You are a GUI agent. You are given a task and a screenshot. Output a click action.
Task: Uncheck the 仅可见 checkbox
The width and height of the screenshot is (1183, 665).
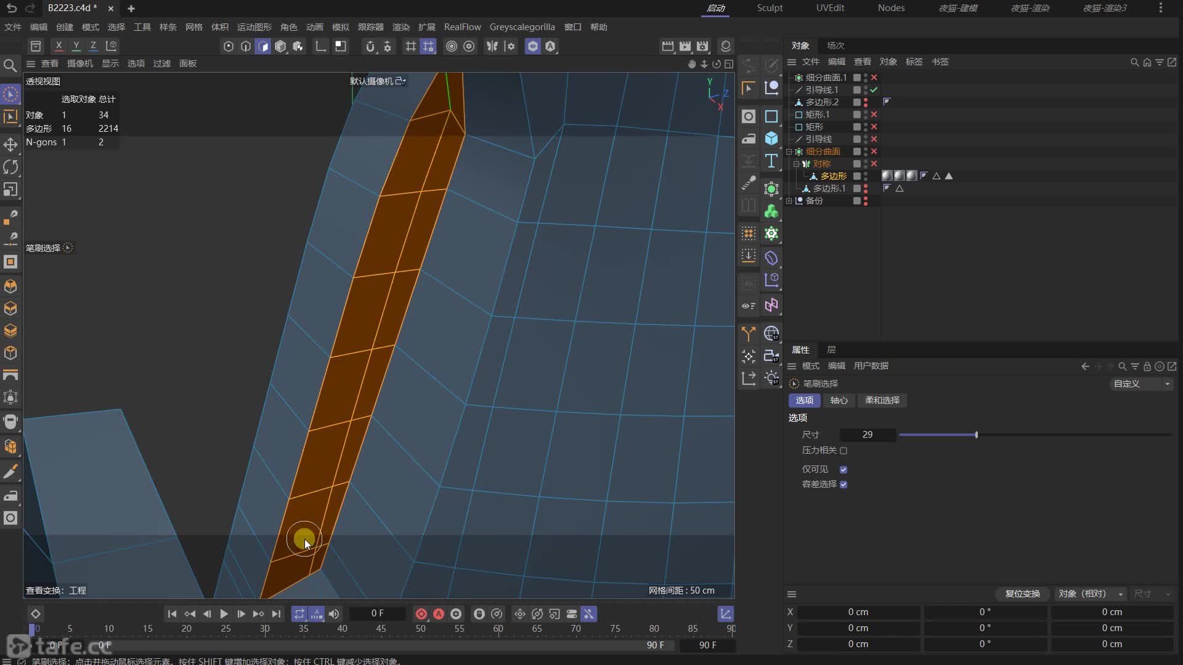(x=844, y=470)
